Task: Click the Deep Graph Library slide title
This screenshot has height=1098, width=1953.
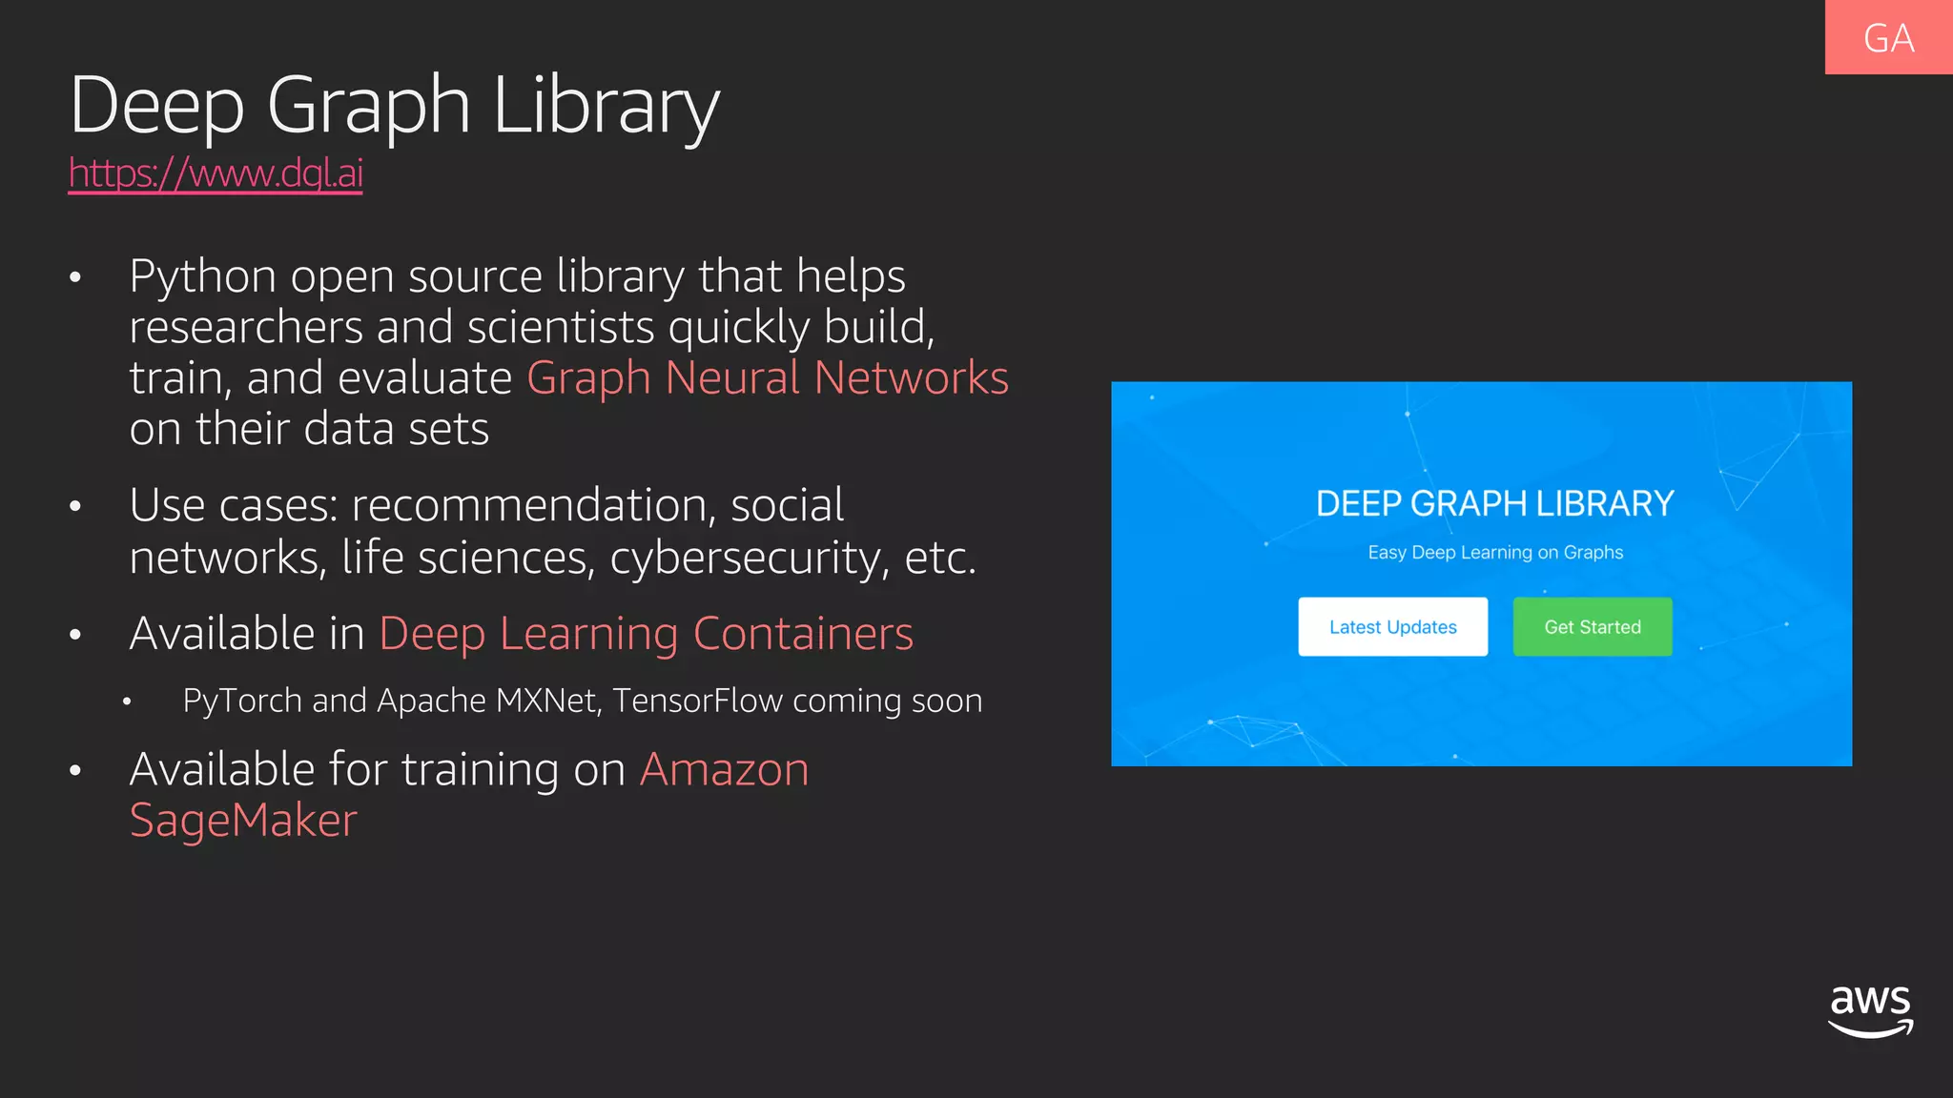Action: click(x=395, y=105)
